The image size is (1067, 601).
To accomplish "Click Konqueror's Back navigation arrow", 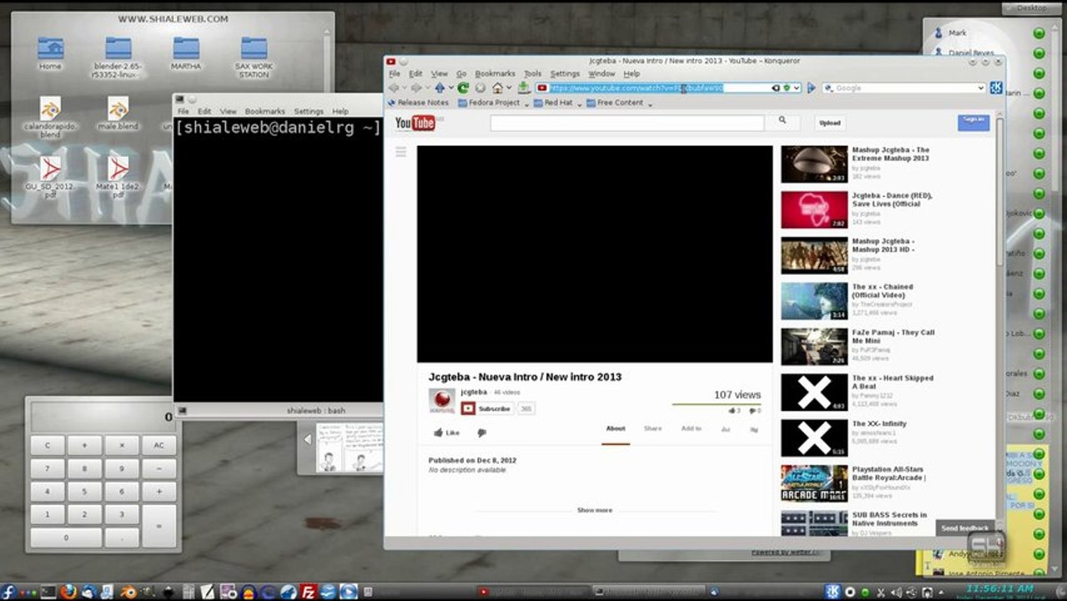I will coord(393,88).
